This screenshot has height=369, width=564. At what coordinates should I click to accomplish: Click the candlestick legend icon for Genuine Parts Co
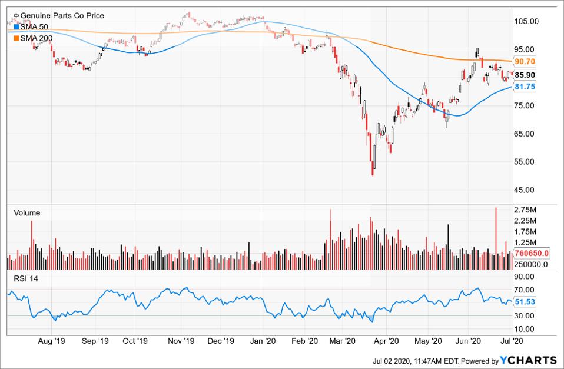coord(16,16)
